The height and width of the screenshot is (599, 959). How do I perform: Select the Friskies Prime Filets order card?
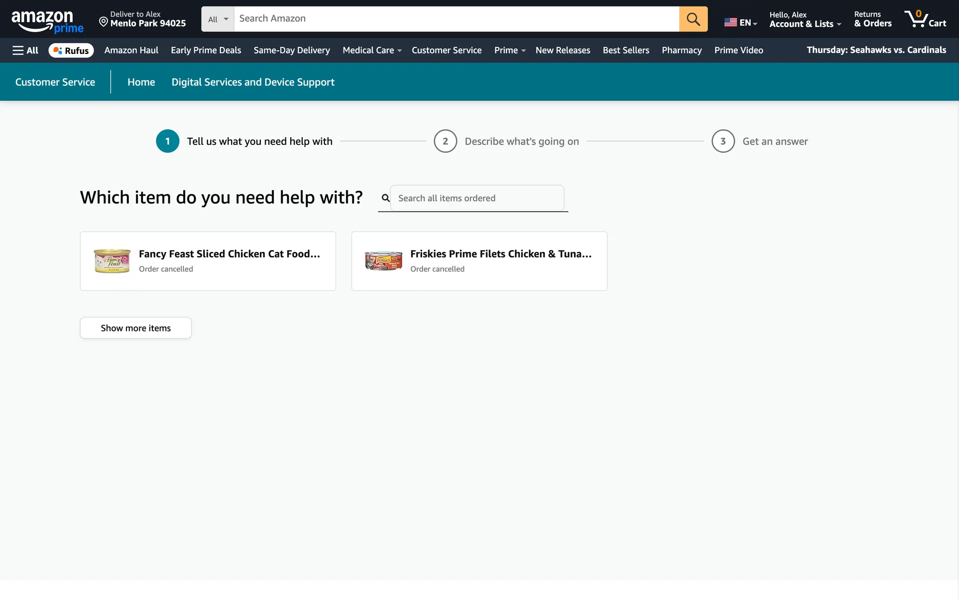pyautogui.click(x=479, y=261)
